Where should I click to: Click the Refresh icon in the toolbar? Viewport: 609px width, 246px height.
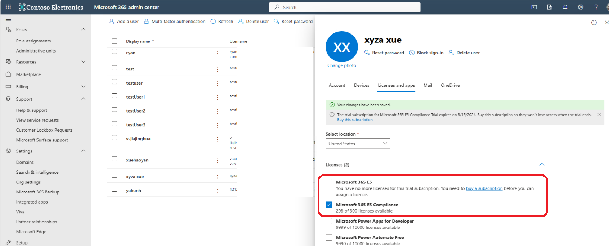click(213, 21)
